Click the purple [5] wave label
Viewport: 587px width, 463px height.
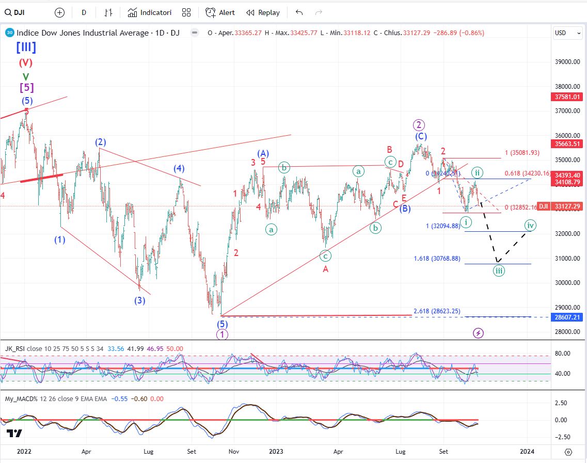[x=26, y=87]
